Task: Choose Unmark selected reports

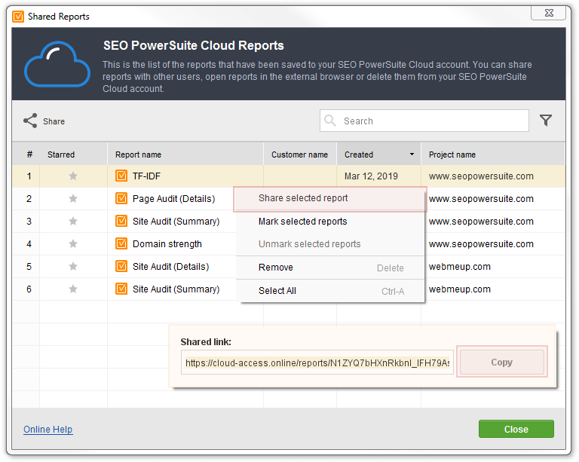Action: [x=329, y=244]
